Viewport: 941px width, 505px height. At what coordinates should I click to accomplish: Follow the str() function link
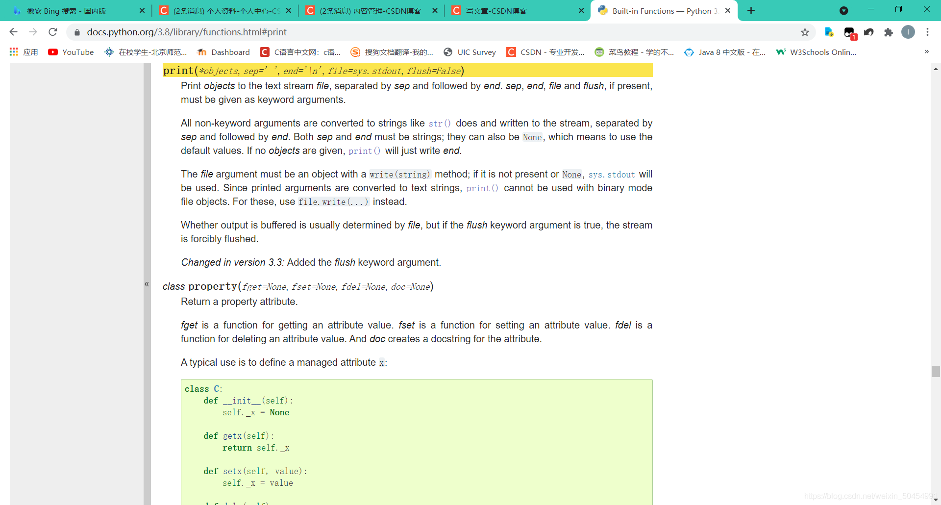pyautogui.click(x=439, y=124)
